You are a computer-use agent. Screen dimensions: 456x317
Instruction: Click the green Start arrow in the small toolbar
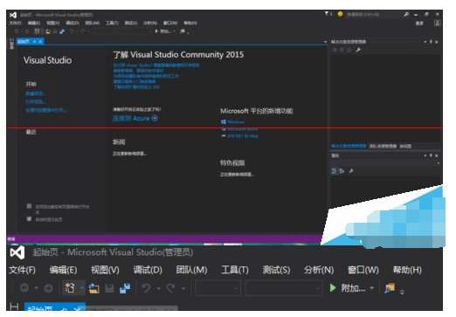pyautogui.click(x=156, y=31)
